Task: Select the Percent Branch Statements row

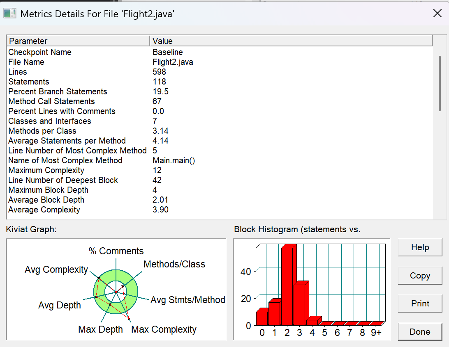Action: (219, 92)
